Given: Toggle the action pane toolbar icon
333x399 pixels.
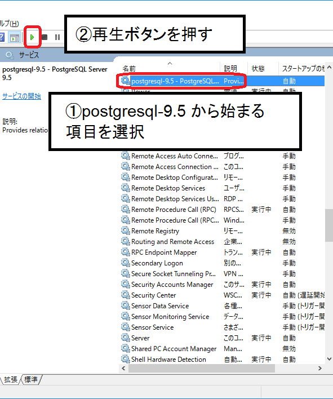Looking at the screenshot, I should coord(15,38).
